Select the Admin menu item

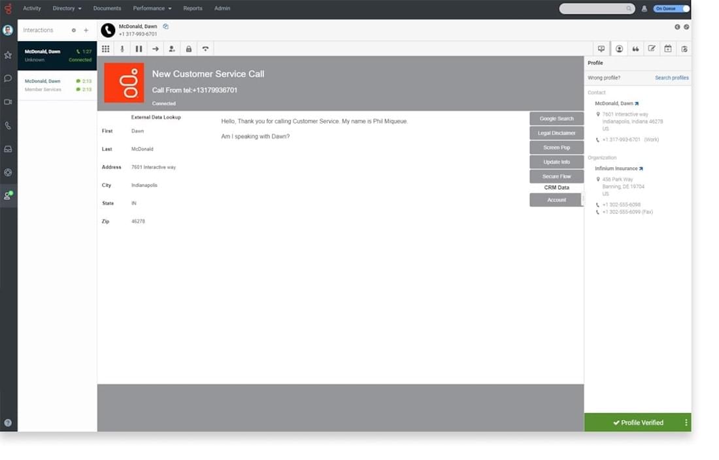pos(222,8)
